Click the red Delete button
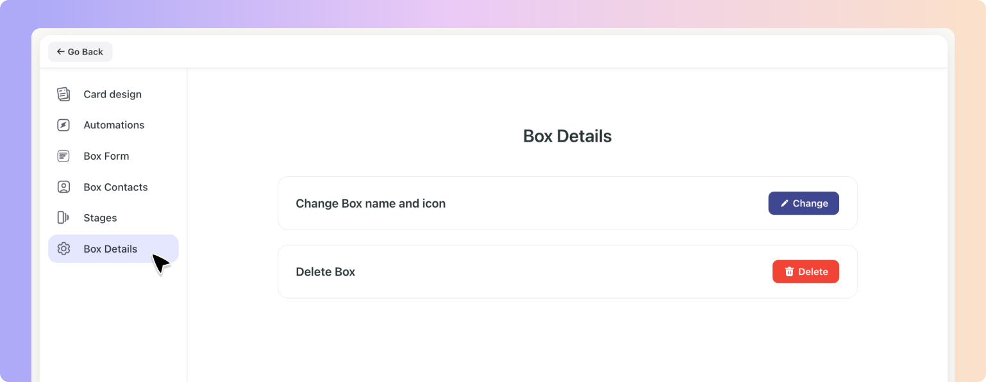 (x=806, y=272)
